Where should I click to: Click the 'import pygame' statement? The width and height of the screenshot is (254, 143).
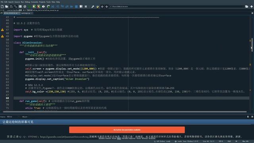(x=23, y=36)
